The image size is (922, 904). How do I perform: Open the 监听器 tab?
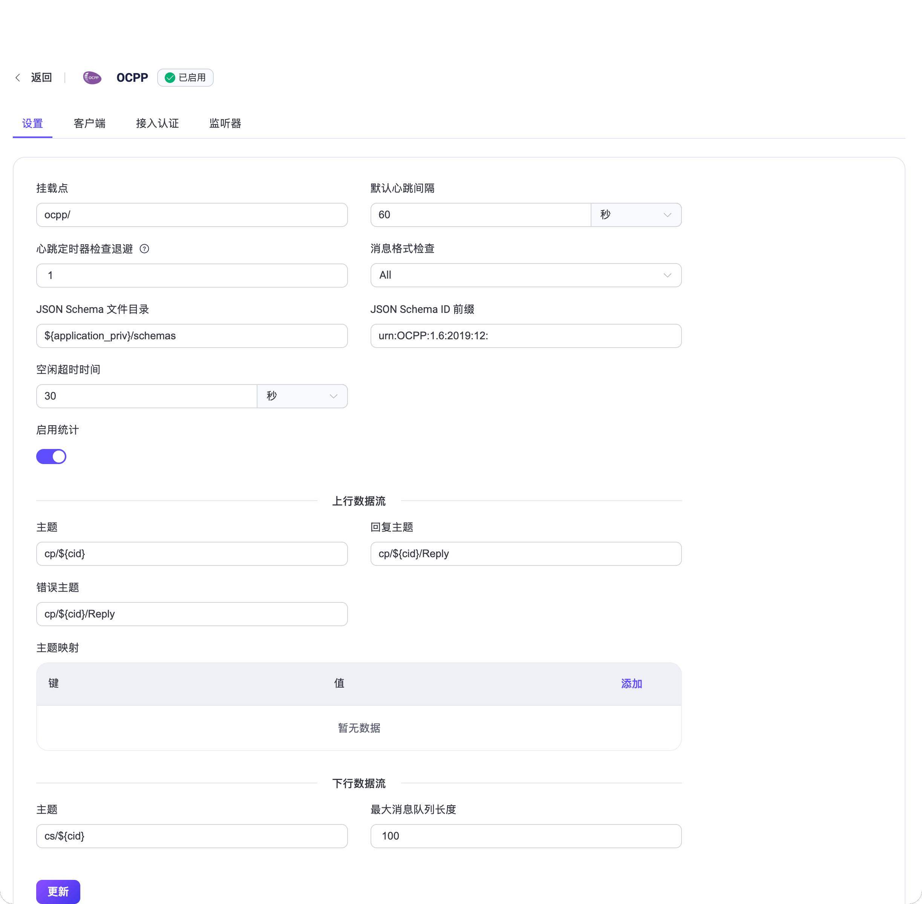[x=225, y=123]
